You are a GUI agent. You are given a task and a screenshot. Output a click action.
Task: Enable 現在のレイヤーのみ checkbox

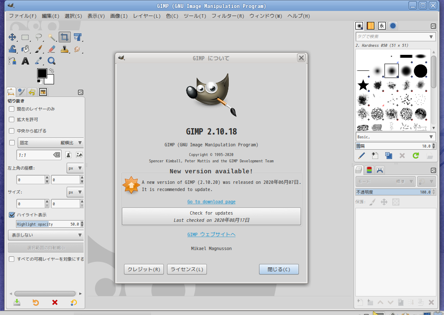(x=12, y=109)
